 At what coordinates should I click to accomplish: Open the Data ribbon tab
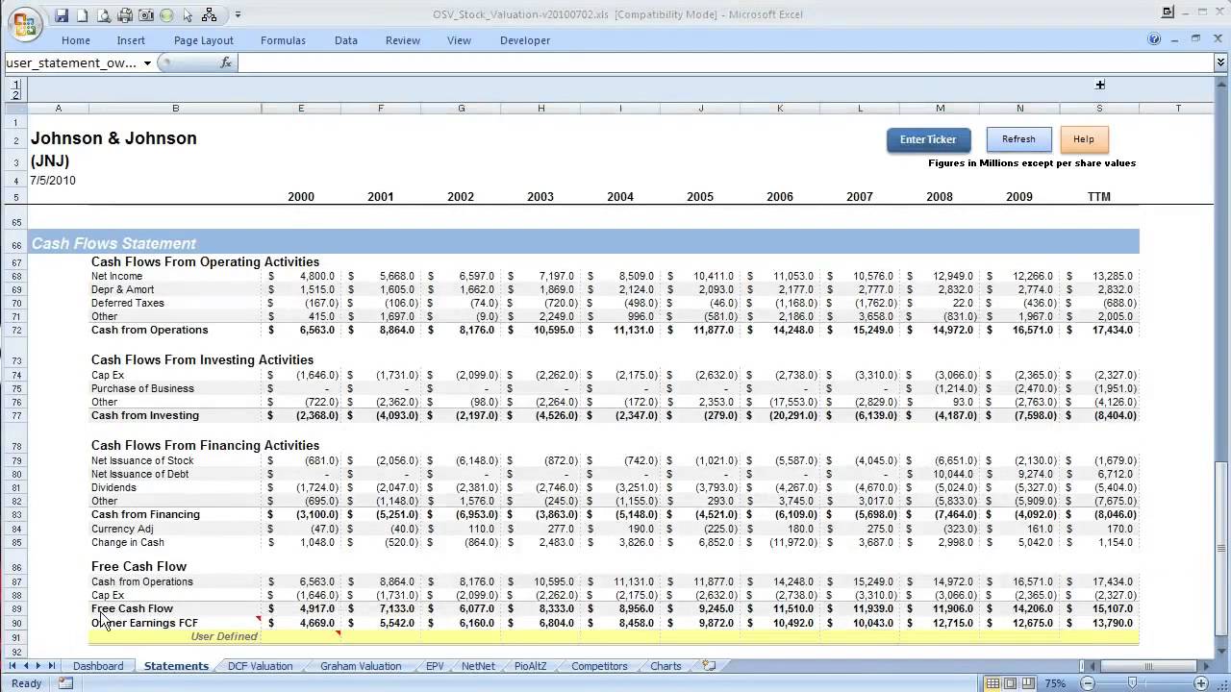point(346,40)
